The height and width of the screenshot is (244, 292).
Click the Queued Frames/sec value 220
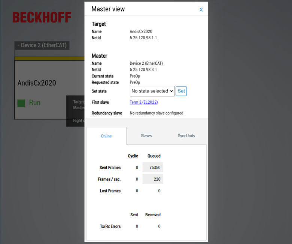pos(153,179)
